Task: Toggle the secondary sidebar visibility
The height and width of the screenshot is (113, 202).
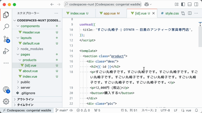Action: pos(196,4)
